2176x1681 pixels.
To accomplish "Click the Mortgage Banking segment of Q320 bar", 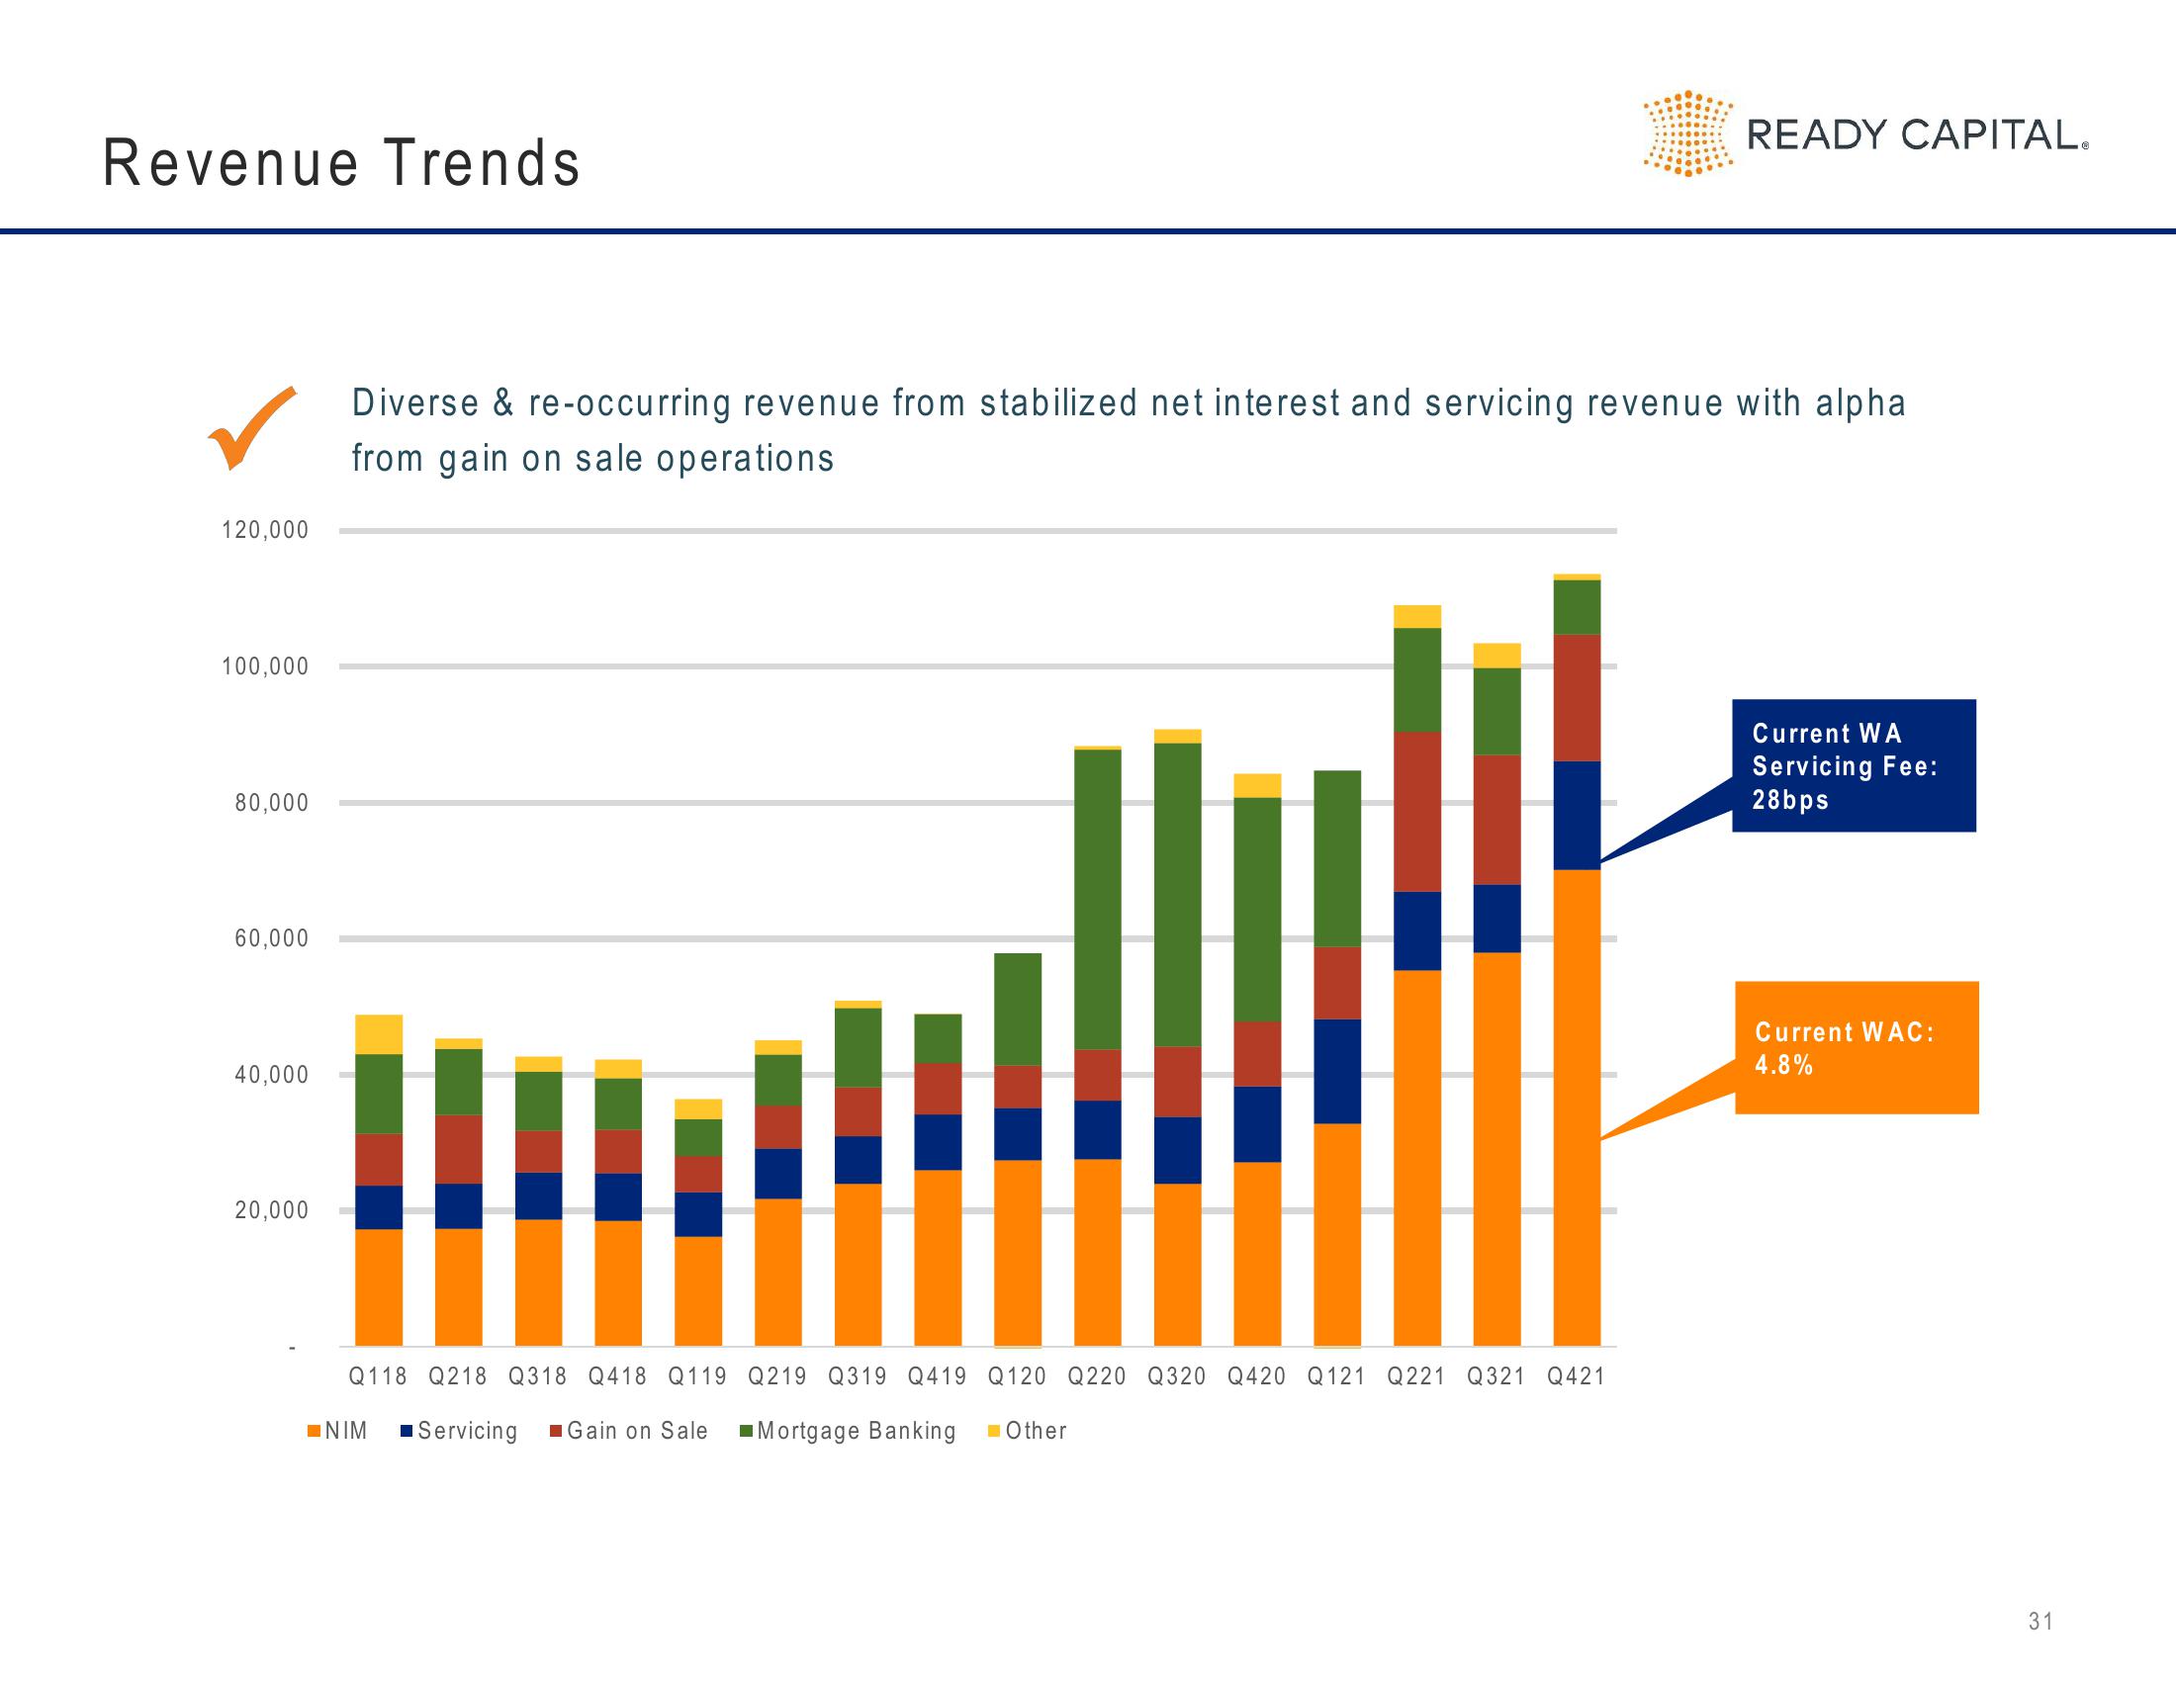I will point(1178,894).
